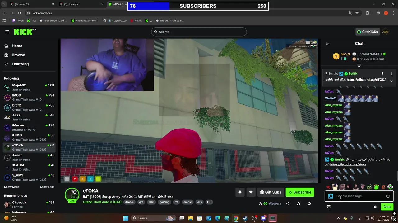This screenshot has height=223, width=398.
Task: Open brof2 channel from sidebar
Action: click(29, 107)
